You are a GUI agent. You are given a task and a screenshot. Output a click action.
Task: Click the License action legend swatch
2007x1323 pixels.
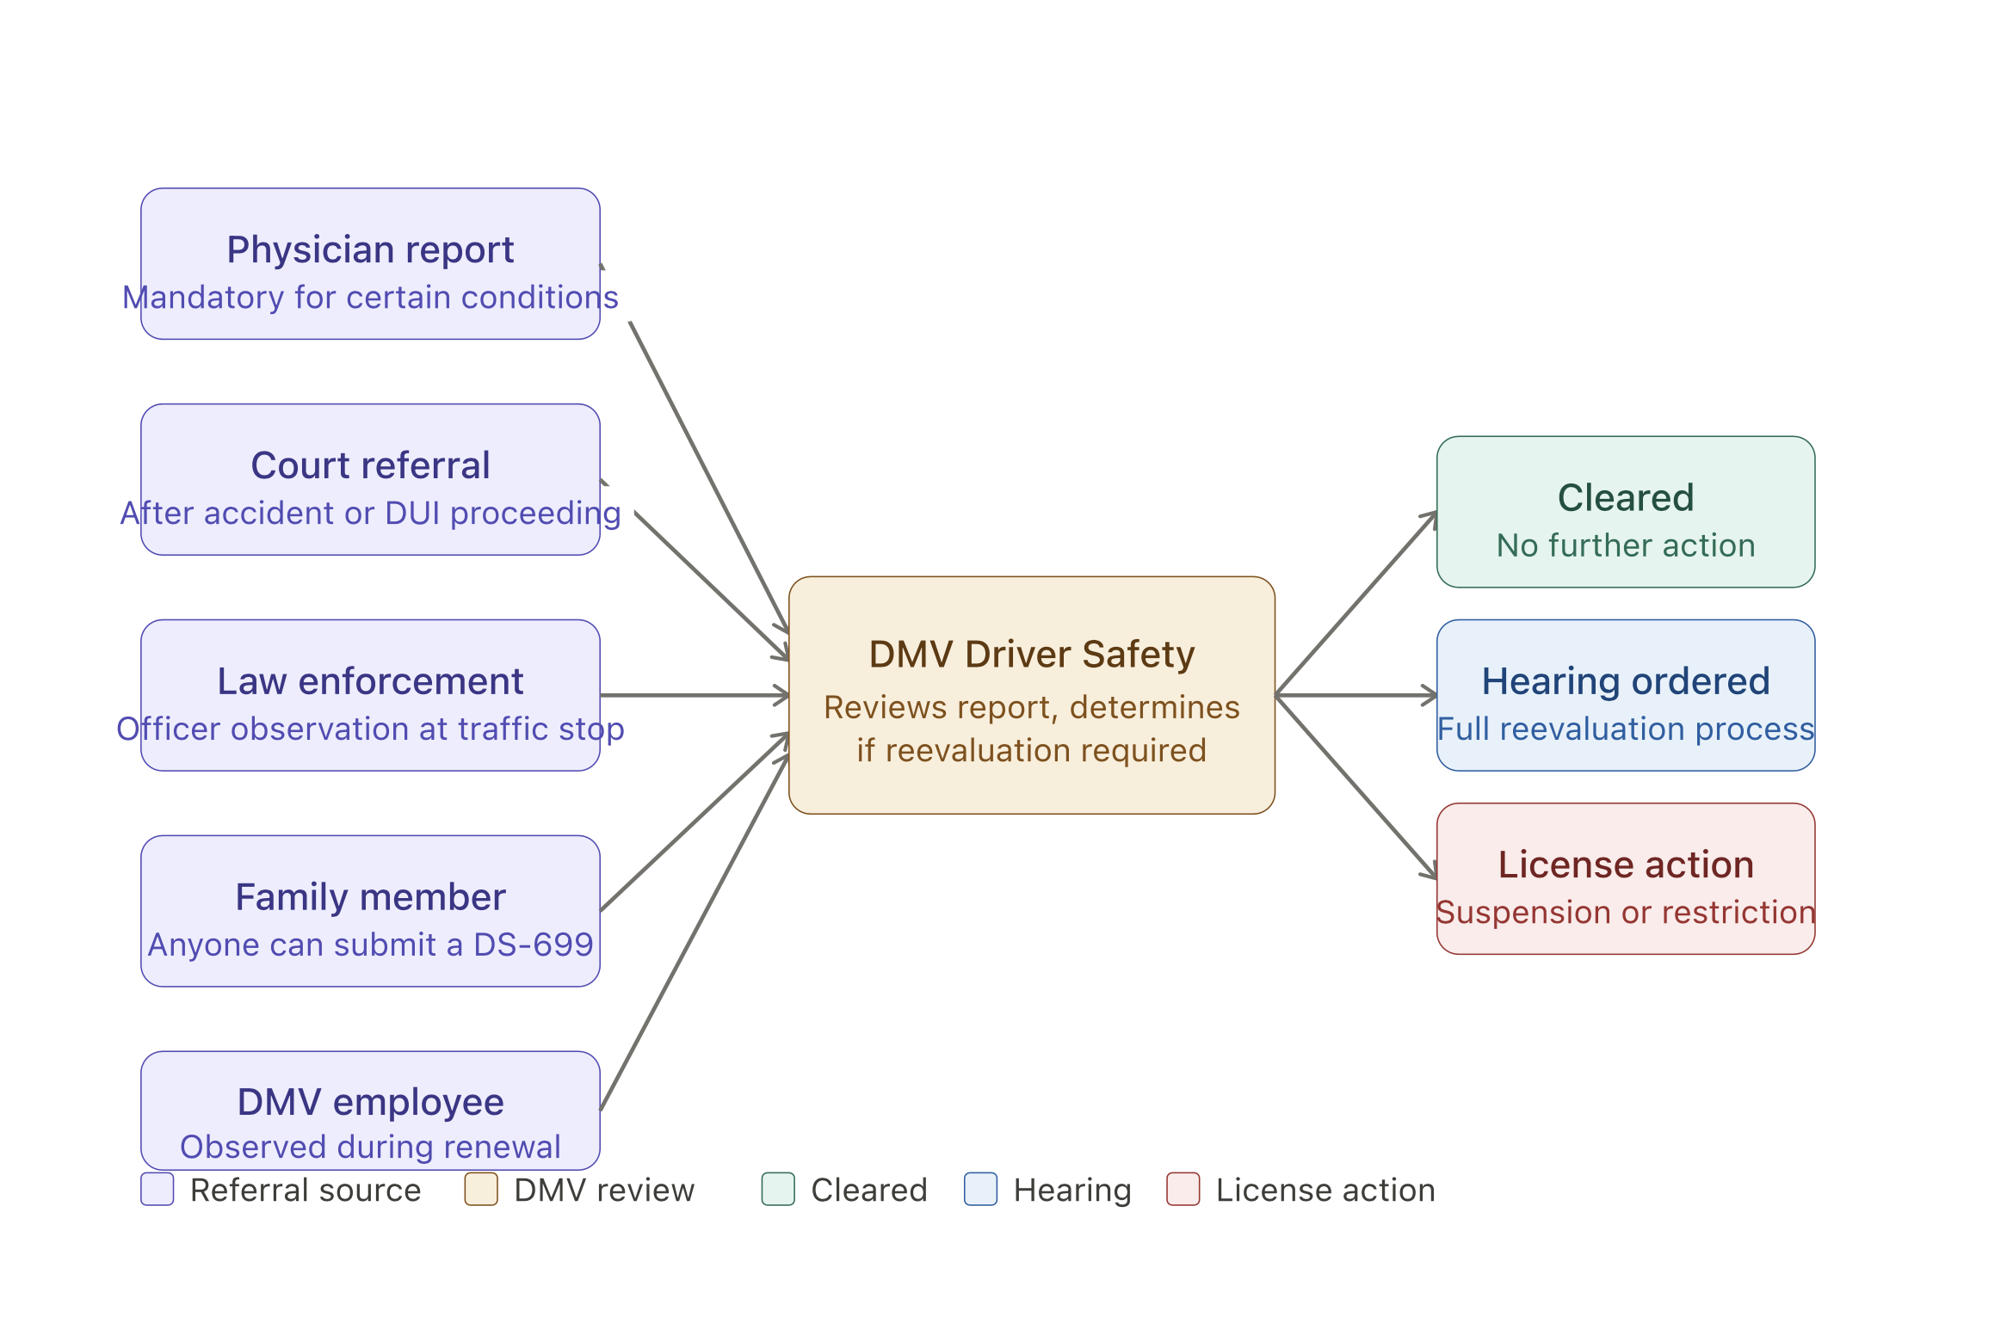tap(1183, 1189)
